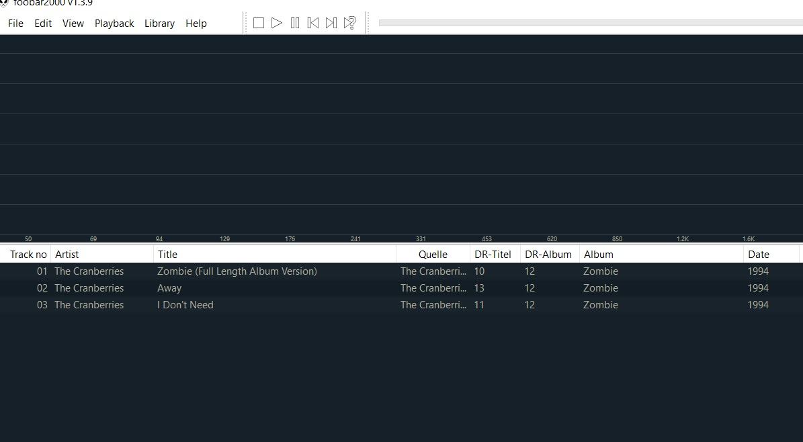
Task: Sort by the Artist column header
Action: click(x=102, y=255)
